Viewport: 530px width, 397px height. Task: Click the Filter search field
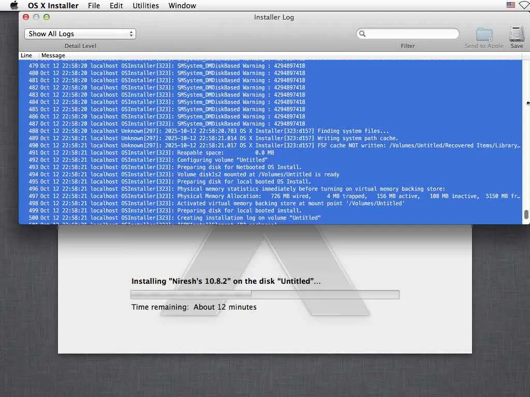(408, 34)
